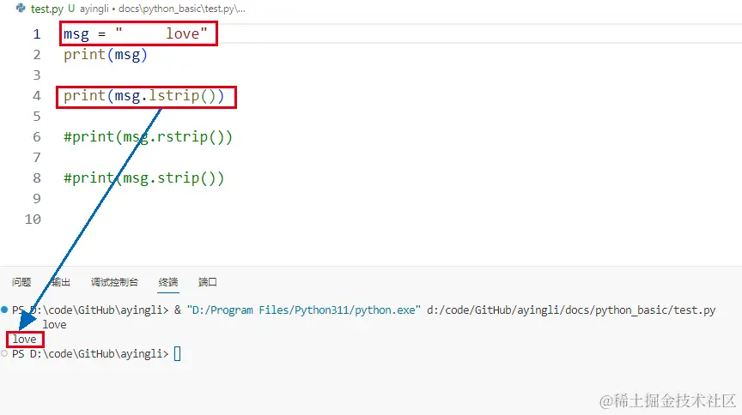Place cursor in msg = " love" line
This screenshot has height=415, width=742.
click(136, 34)
